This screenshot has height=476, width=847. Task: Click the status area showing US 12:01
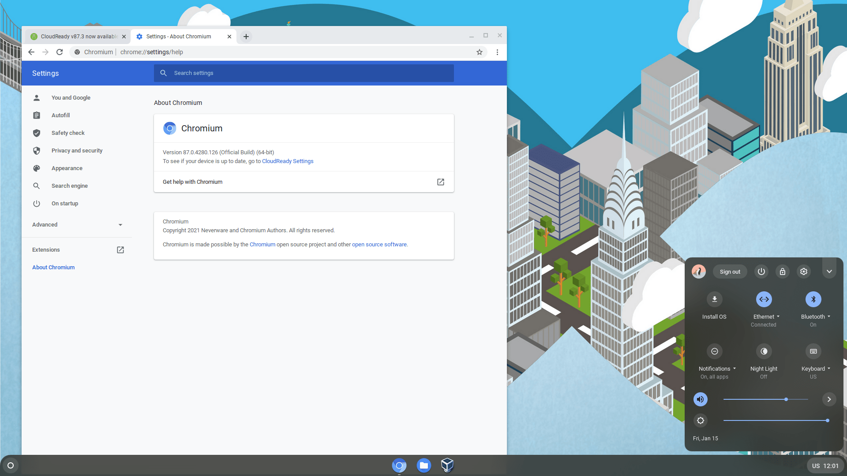pos(825,466)
